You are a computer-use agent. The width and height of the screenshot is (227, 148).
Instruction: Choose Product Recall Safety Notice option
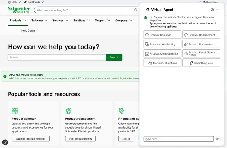click(201, 53)
